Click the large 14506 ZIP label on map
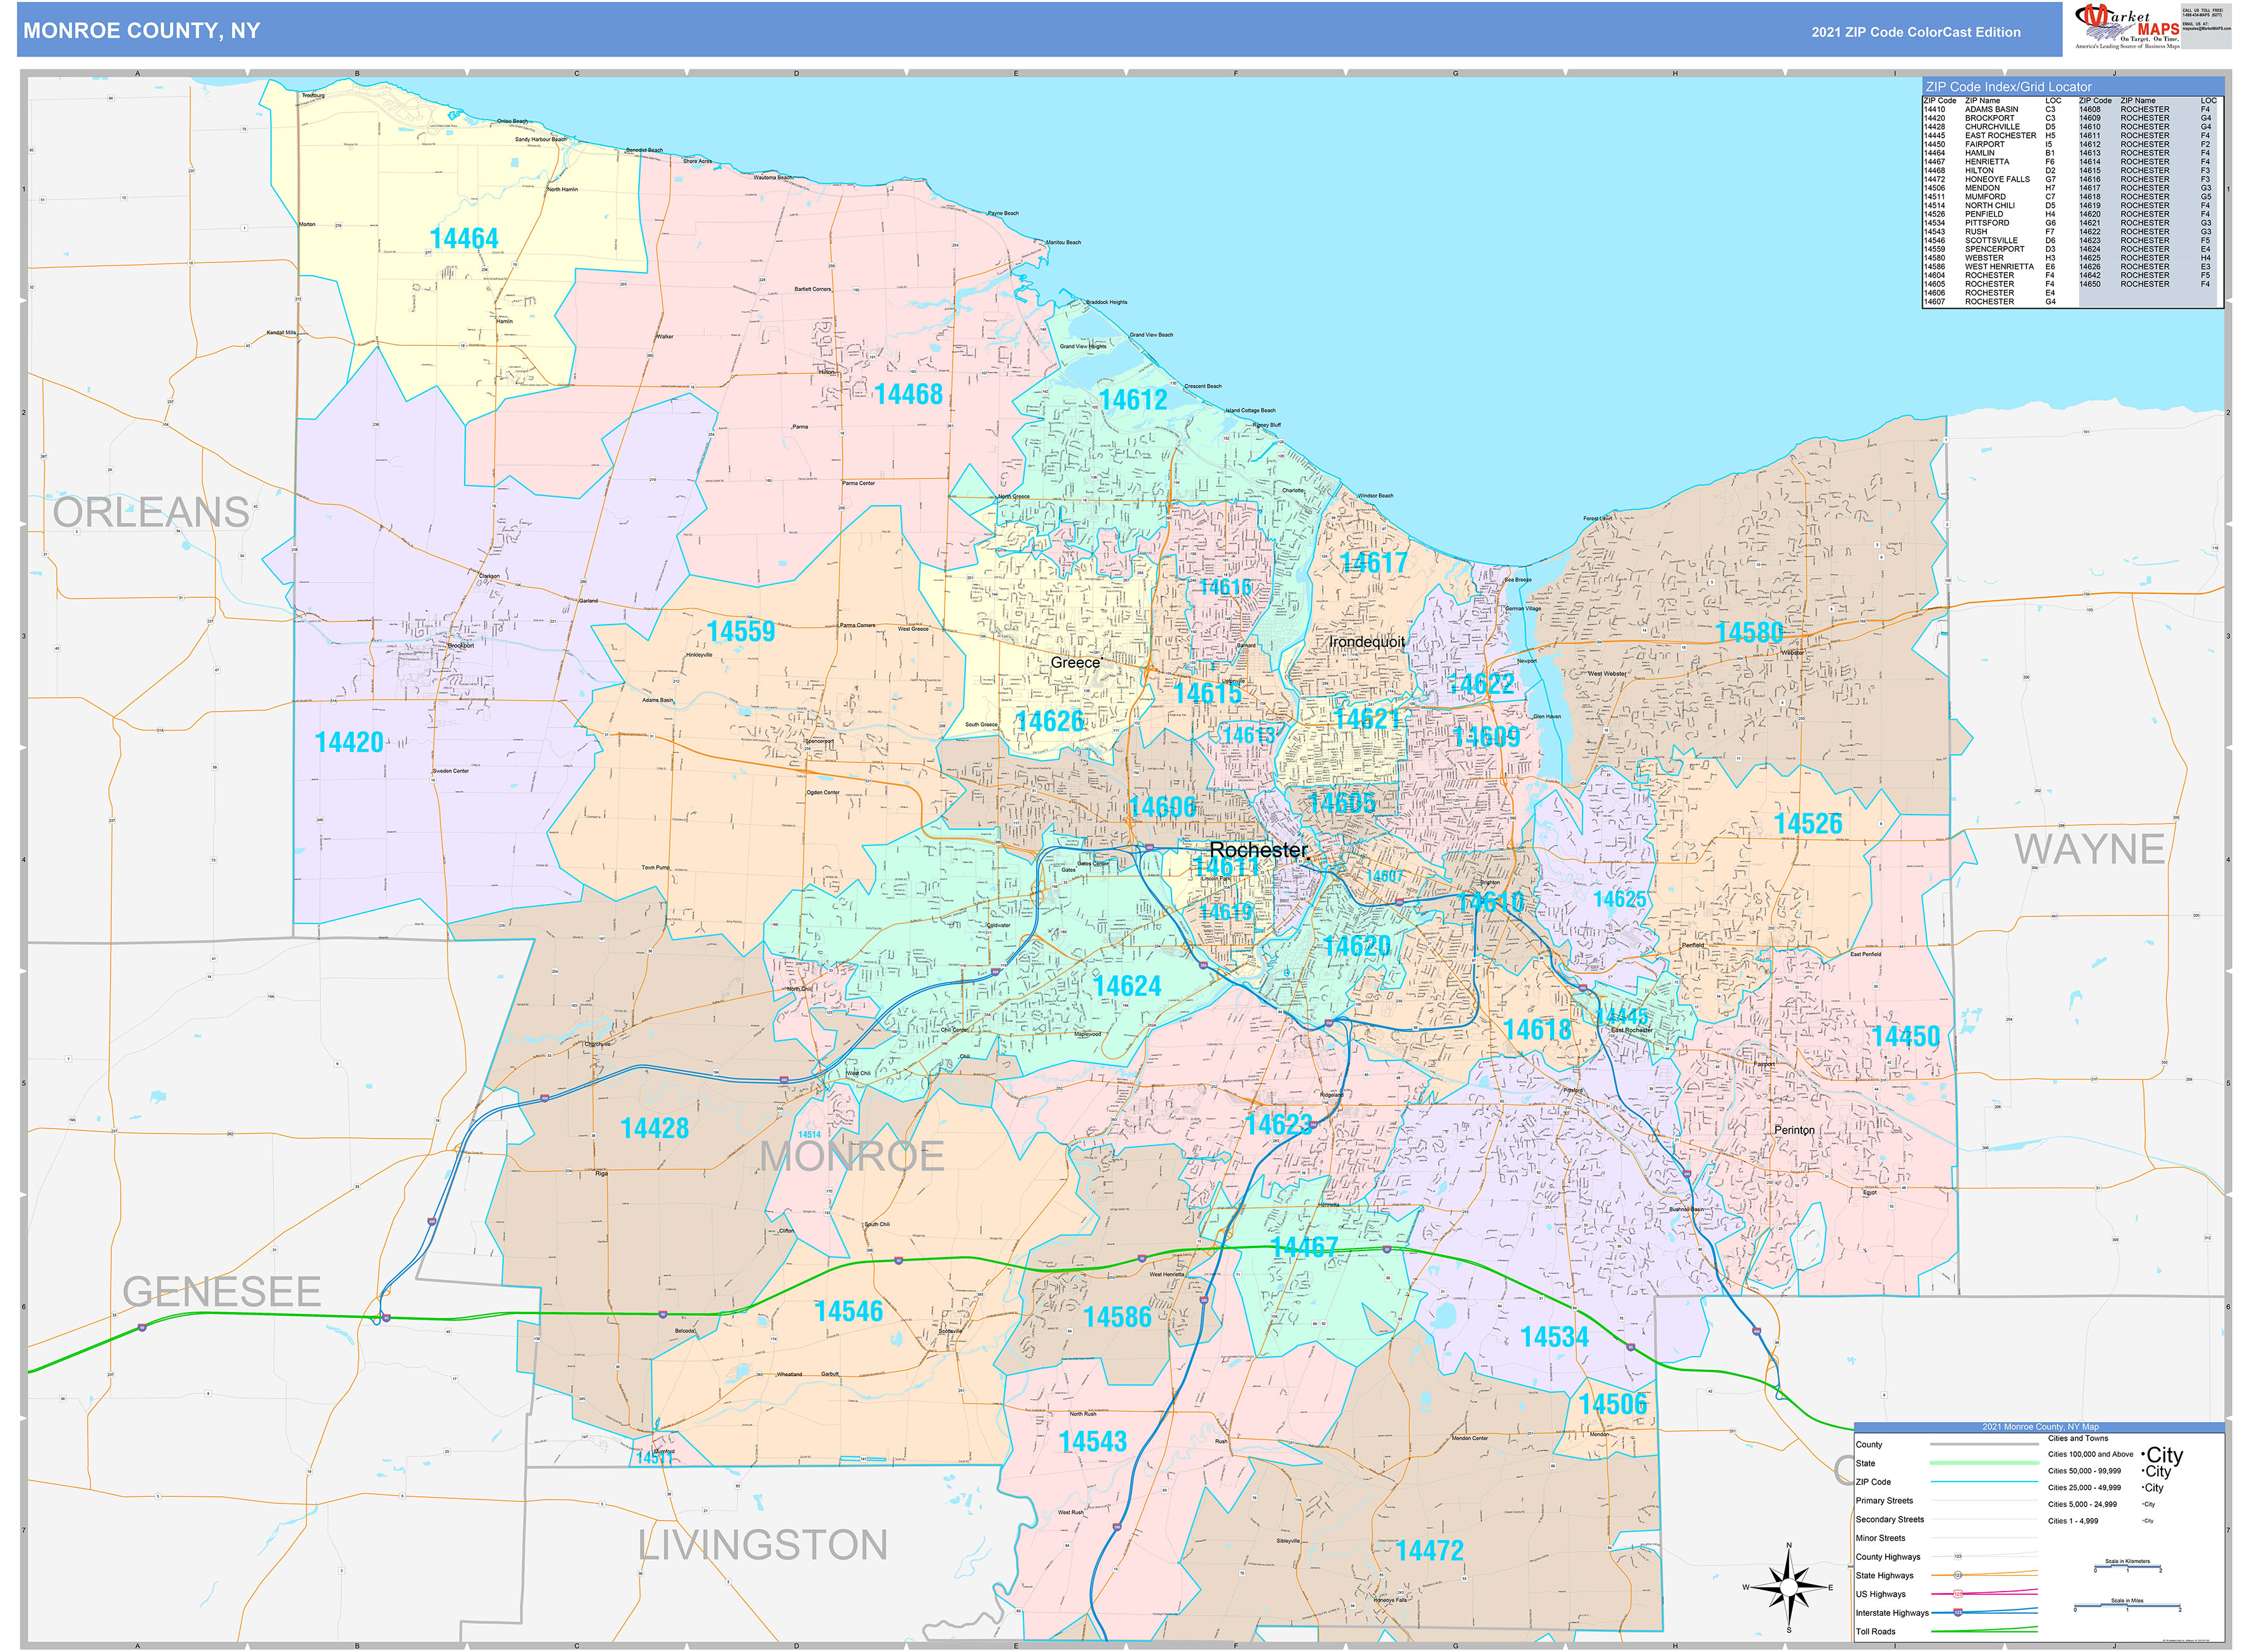 (x=1612, y=1404)
